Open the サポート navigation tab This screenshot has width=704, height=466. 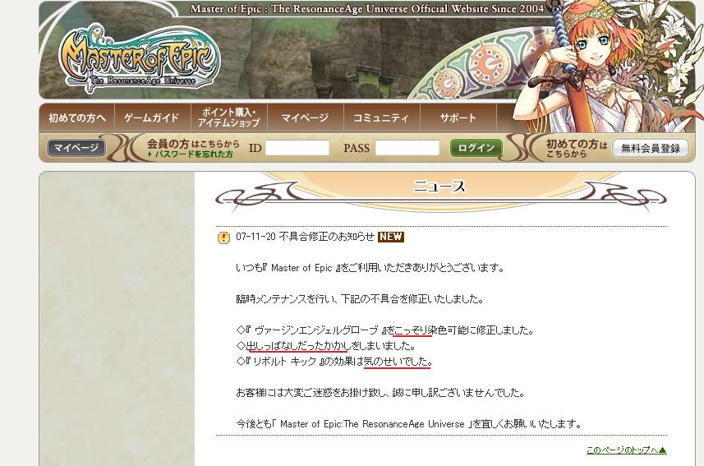(x=458, y=118)
